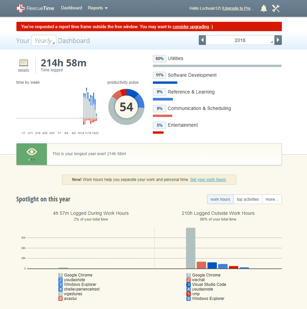Screen dimensions: 307x309
Task: Open the tools settings wrench icon
Action: point(276,8)
